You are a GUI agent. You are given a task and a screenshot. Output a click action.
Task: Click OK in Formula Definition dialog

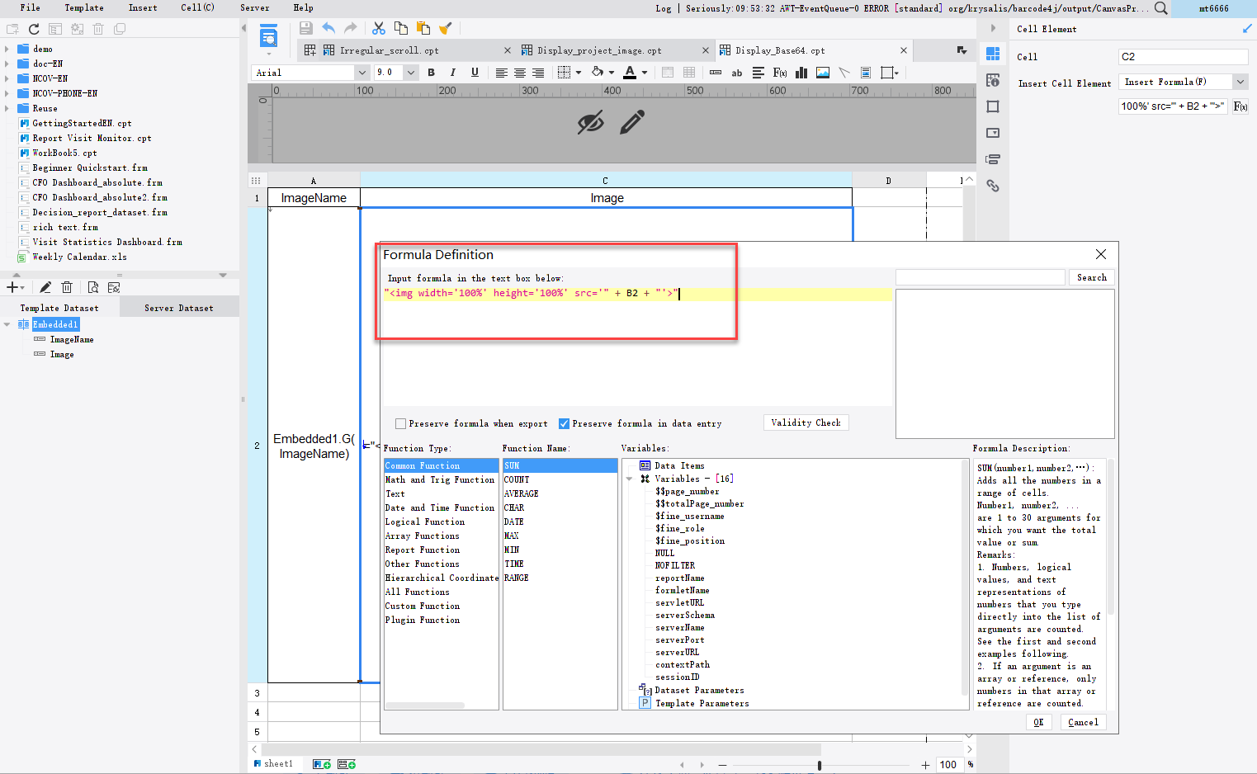point(1038,722)
